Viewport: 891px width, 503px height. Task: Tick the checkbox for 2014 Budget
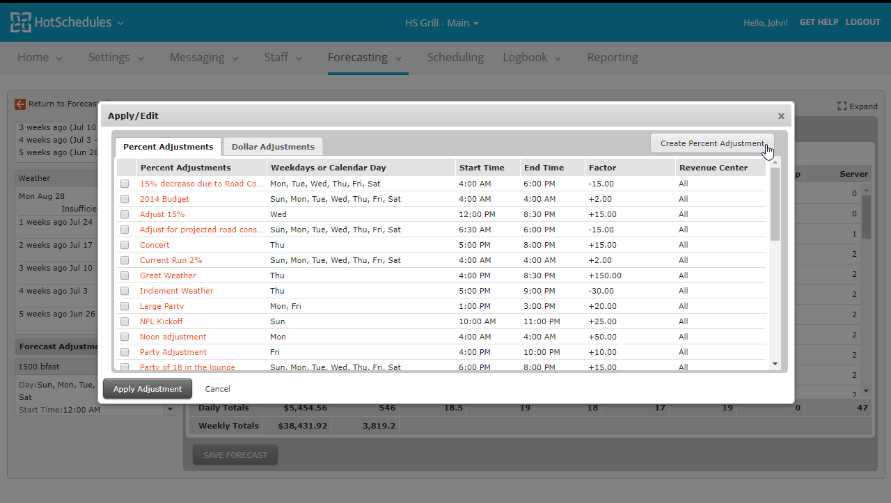tap(125, 199)
